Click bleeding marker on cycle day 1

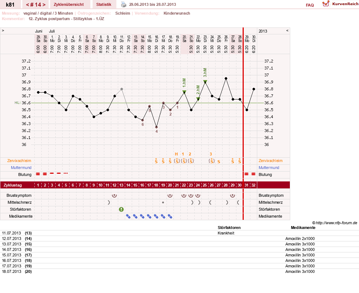38,174
